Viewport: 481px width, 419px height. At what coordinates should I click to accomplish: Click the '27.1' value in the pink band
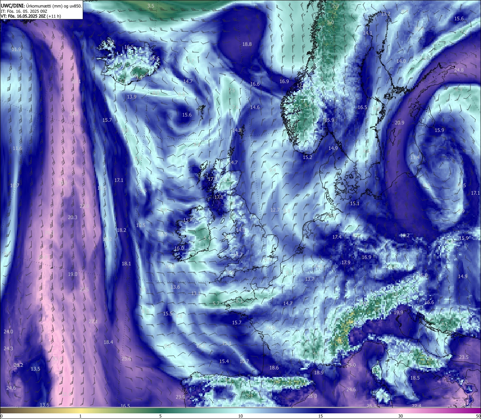[x=93, y=321]
